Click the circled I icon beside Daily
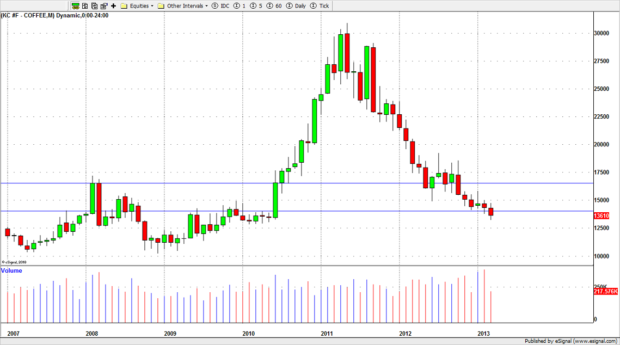The image size is (620, 345). (290, 6)
